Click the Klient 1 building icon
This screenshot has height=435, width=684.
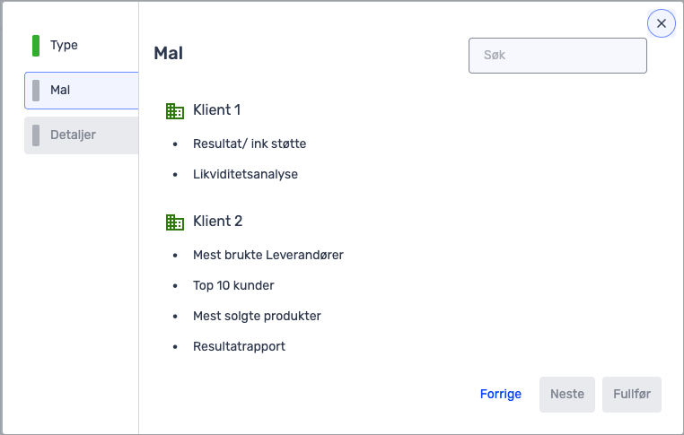[x=175, y=111]
